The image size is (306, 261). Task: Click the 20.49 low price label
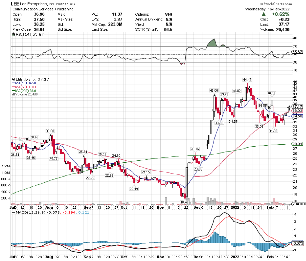tap(134, 189)
